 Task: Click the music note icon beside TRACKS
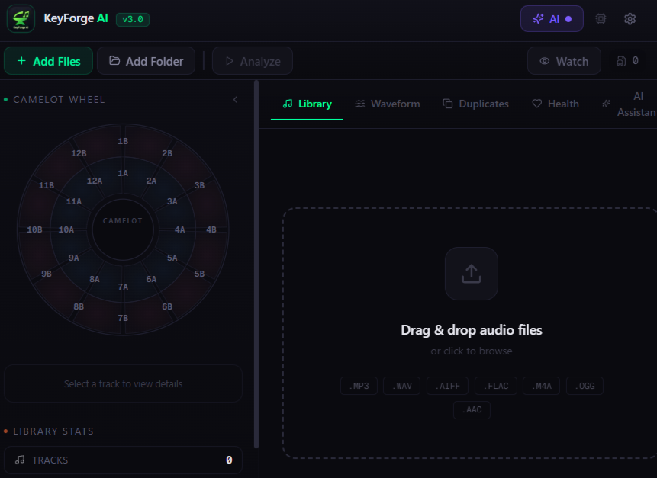pos(20,460)
